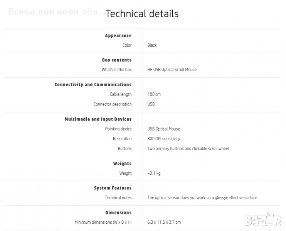Viewport: 286px width, 231px height.
Task: Select the 800 DPI sensitivity value
Action: (x=163, y=139)
